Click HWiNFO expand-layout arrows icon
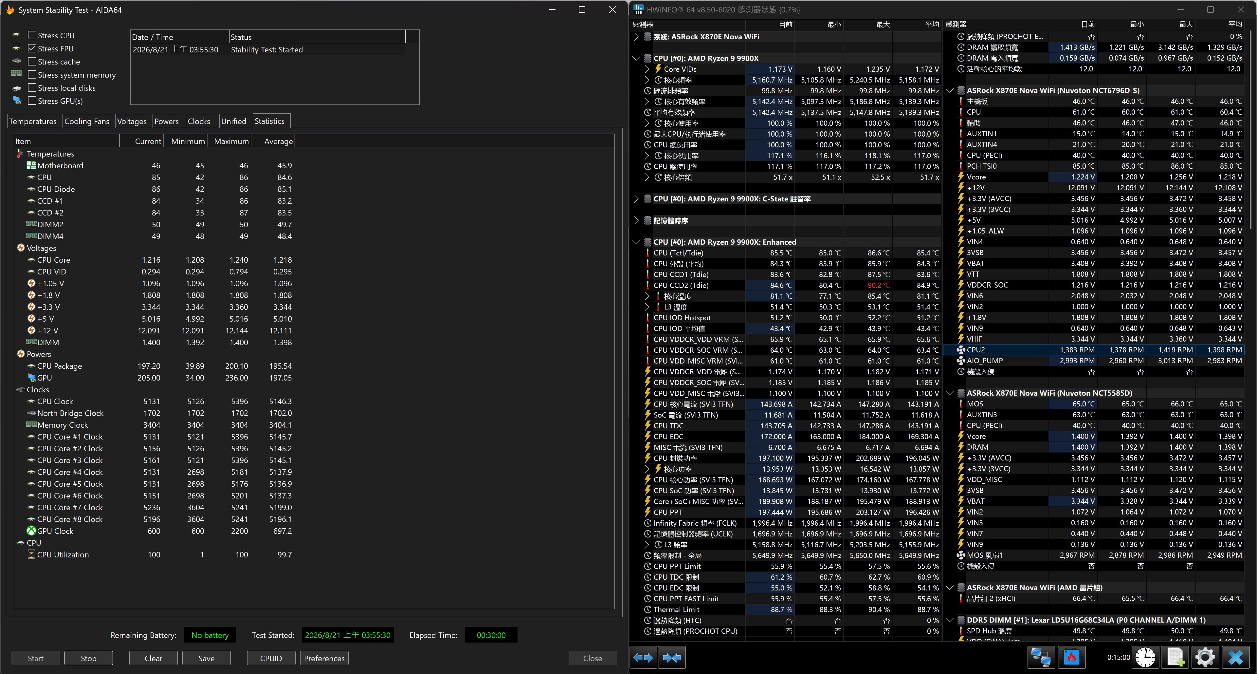Screen dimensions: 1257x674 click(x=643, y=657)
